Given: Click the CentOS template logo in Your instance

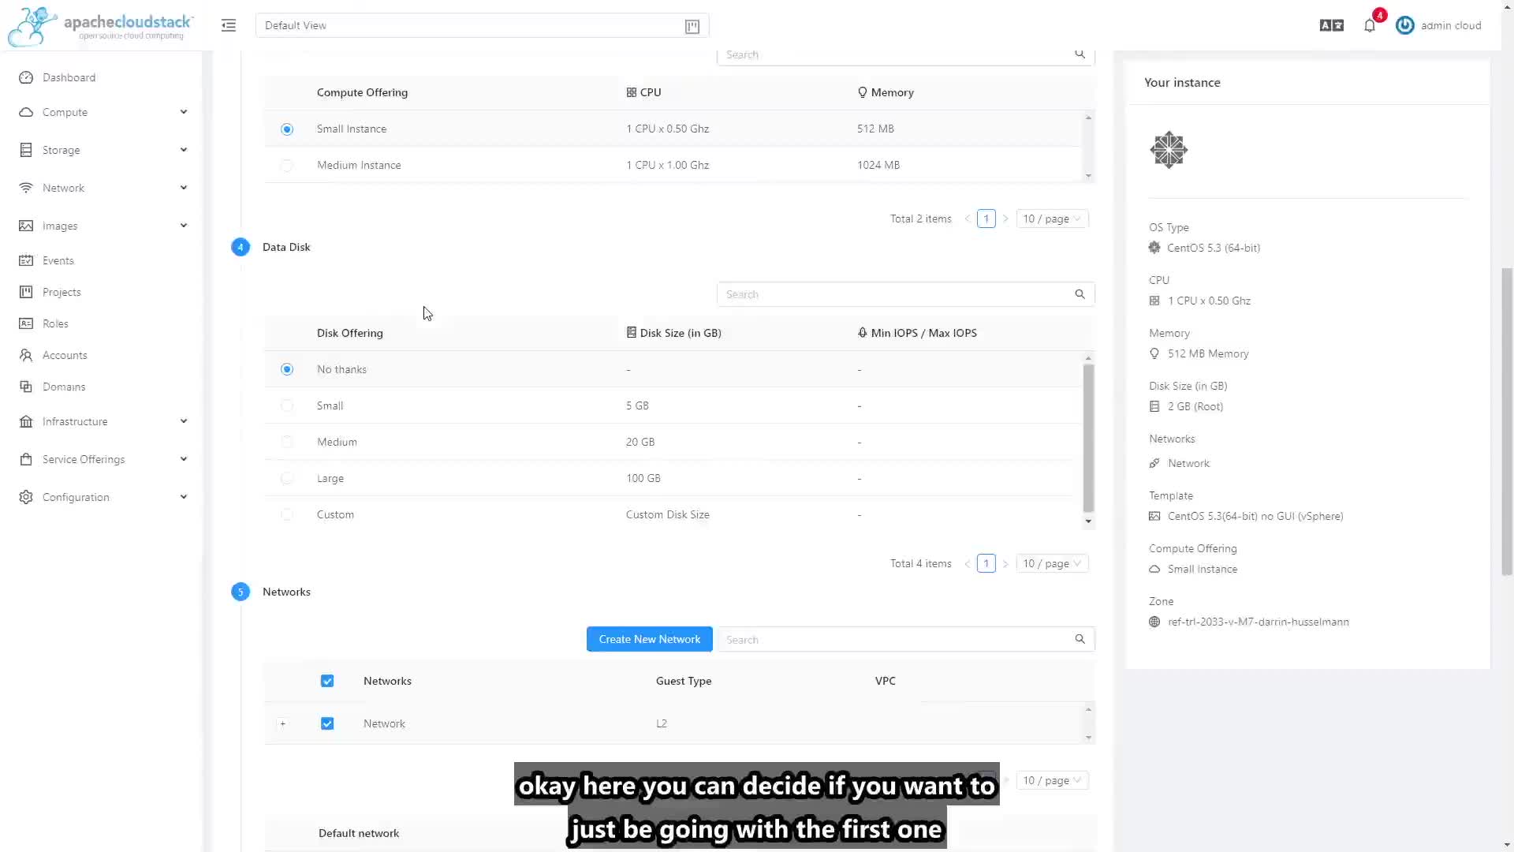Looking at the screenshot, I should 1169,150.
